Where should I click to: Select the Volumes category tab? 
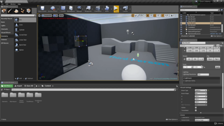7,40
